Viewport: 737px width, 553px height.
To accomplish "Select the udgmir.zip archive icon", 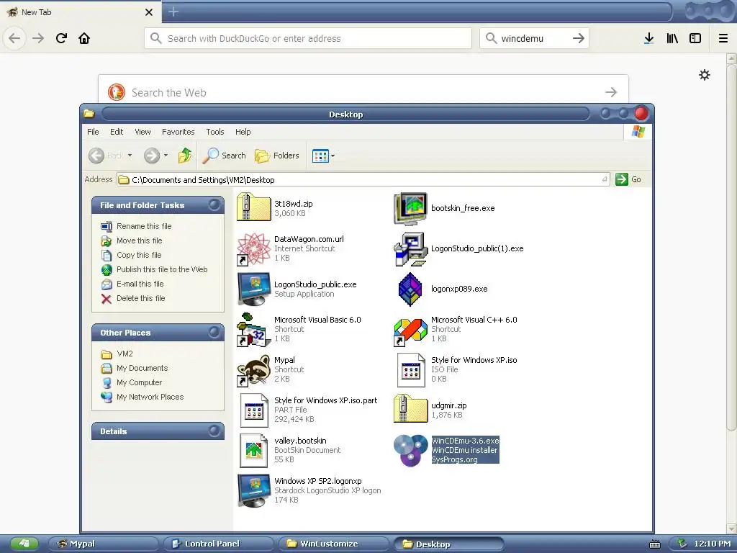I will tap(410, 408).
